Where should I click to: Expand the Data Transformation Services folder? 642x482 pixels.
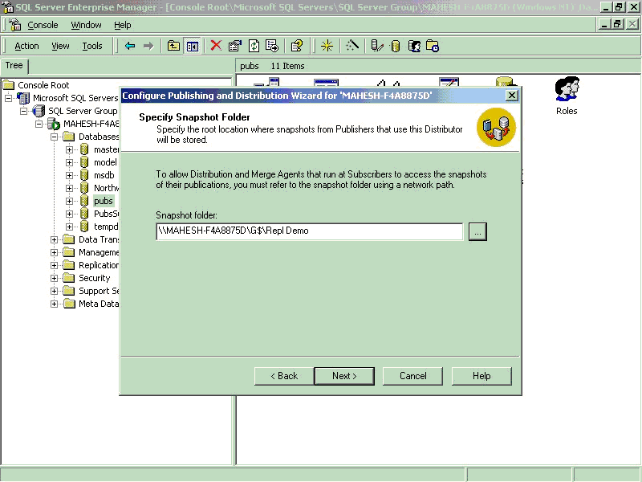coord(54,239)
